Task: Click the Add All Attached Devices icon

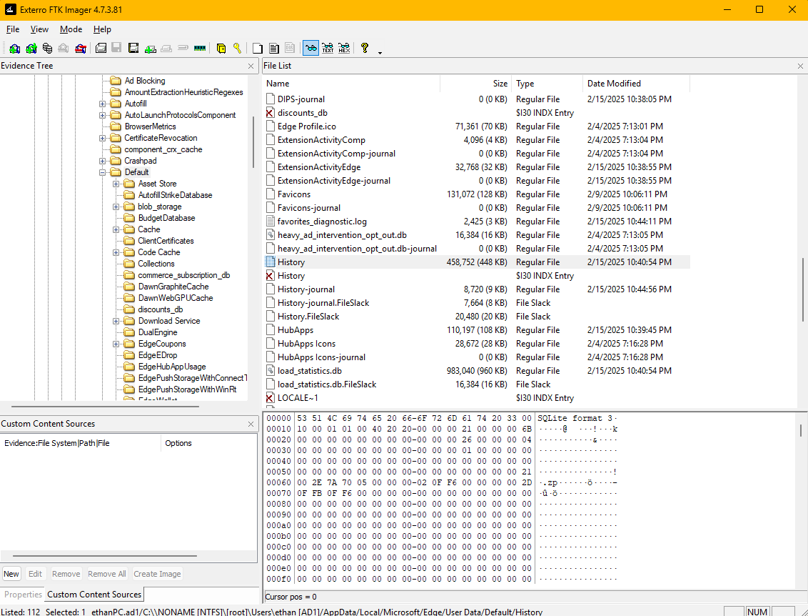Action: 31,49
